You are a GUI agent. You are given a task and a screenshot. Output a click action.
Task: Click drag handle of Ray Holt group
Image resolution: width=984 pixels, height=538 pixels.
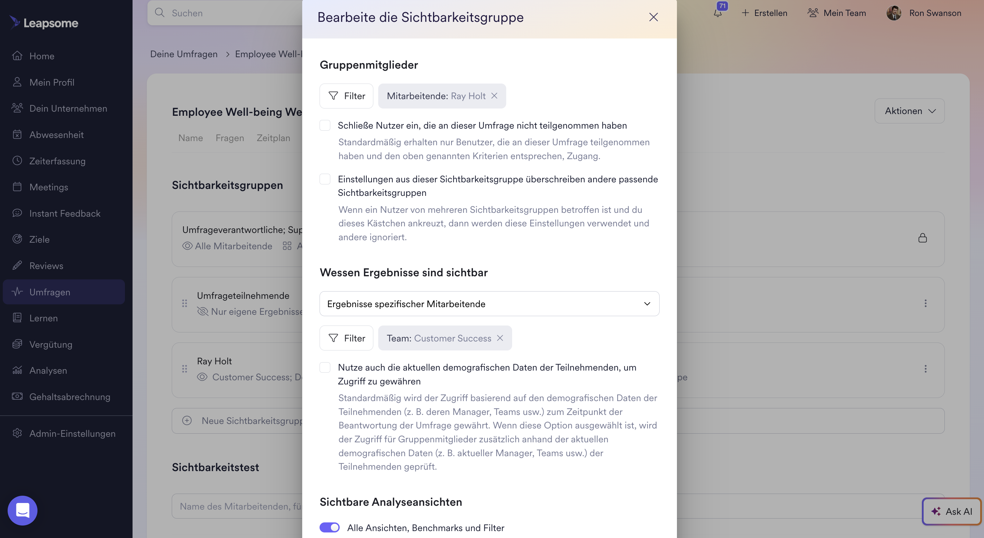185,369
